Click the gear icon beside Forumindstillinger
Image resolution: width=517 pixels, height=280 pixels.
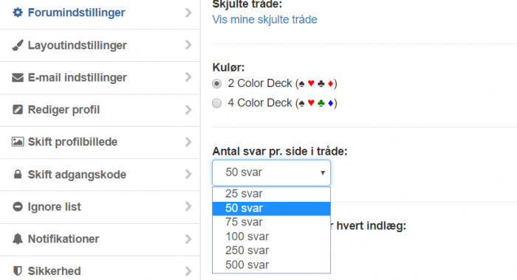[18, 13]
